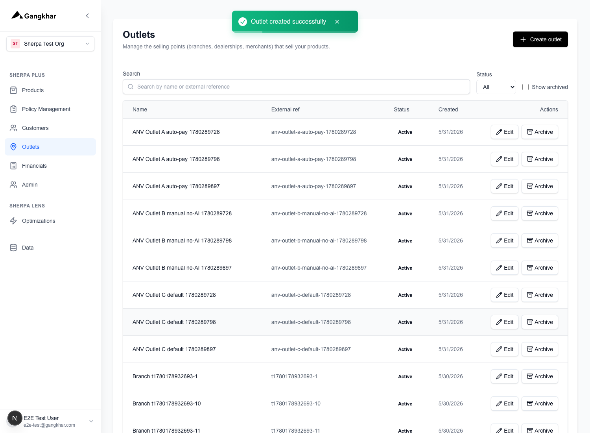Go to Policy Management
The height and width of the screenshot is (433, 590).
tap(50, 109)
